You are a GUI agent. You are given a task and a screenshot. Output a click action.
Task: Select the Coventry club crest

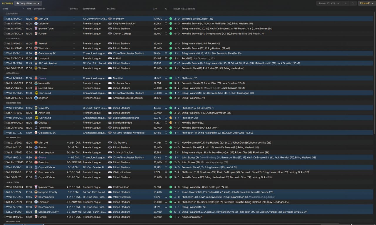click(36, 108)
